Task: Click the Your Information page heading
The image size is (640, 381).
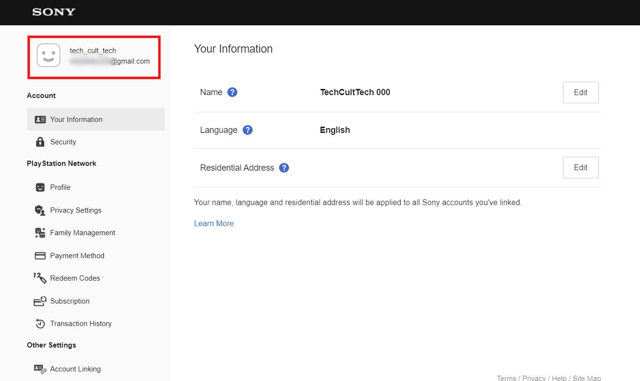Action: [x=234, y=49]
